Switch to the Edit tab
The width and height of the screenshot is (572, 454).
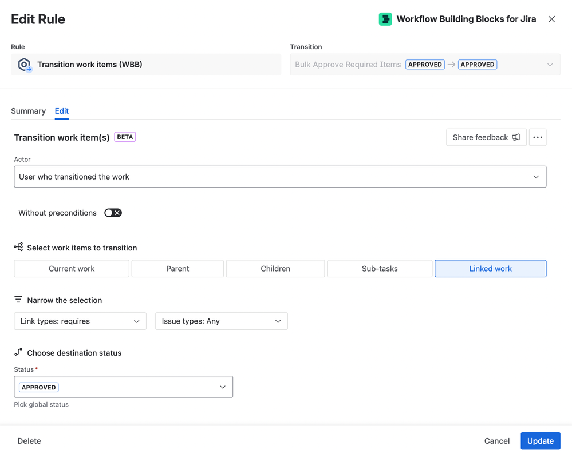point(62,111)
